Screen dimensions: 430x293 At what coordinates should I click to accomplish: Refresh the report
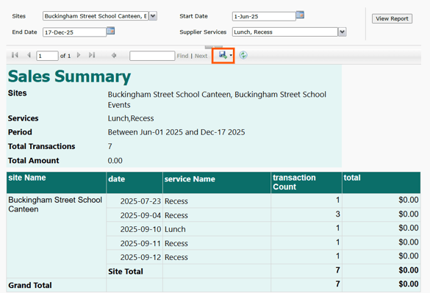[243, 55]
